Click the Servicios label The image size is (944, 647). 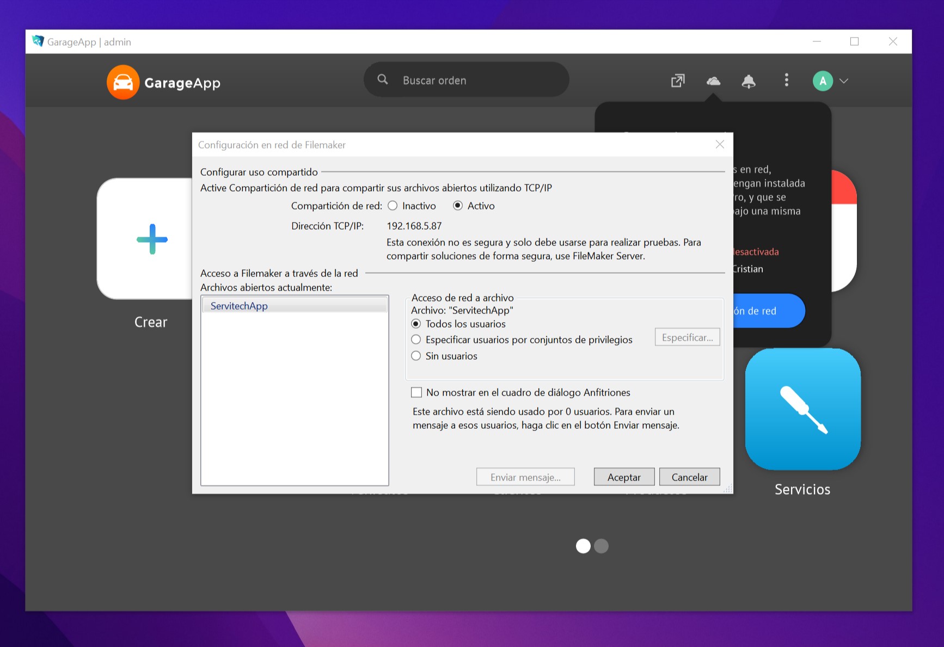[802, 489]
